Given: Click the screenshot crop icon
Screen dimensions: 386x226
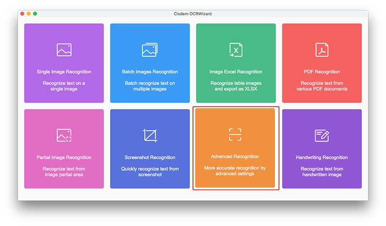Looking at the screenshot, I should coord(150,136).
